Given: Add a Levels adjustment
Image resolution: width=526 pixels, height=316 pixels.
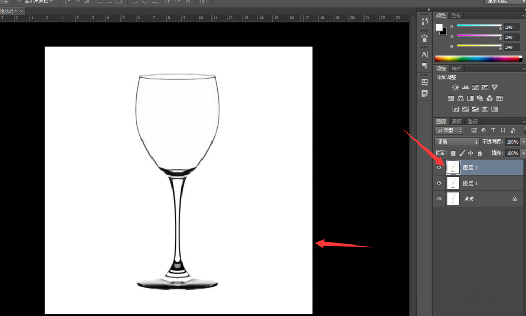Looking at the screenshot, I should click(465, 88).
